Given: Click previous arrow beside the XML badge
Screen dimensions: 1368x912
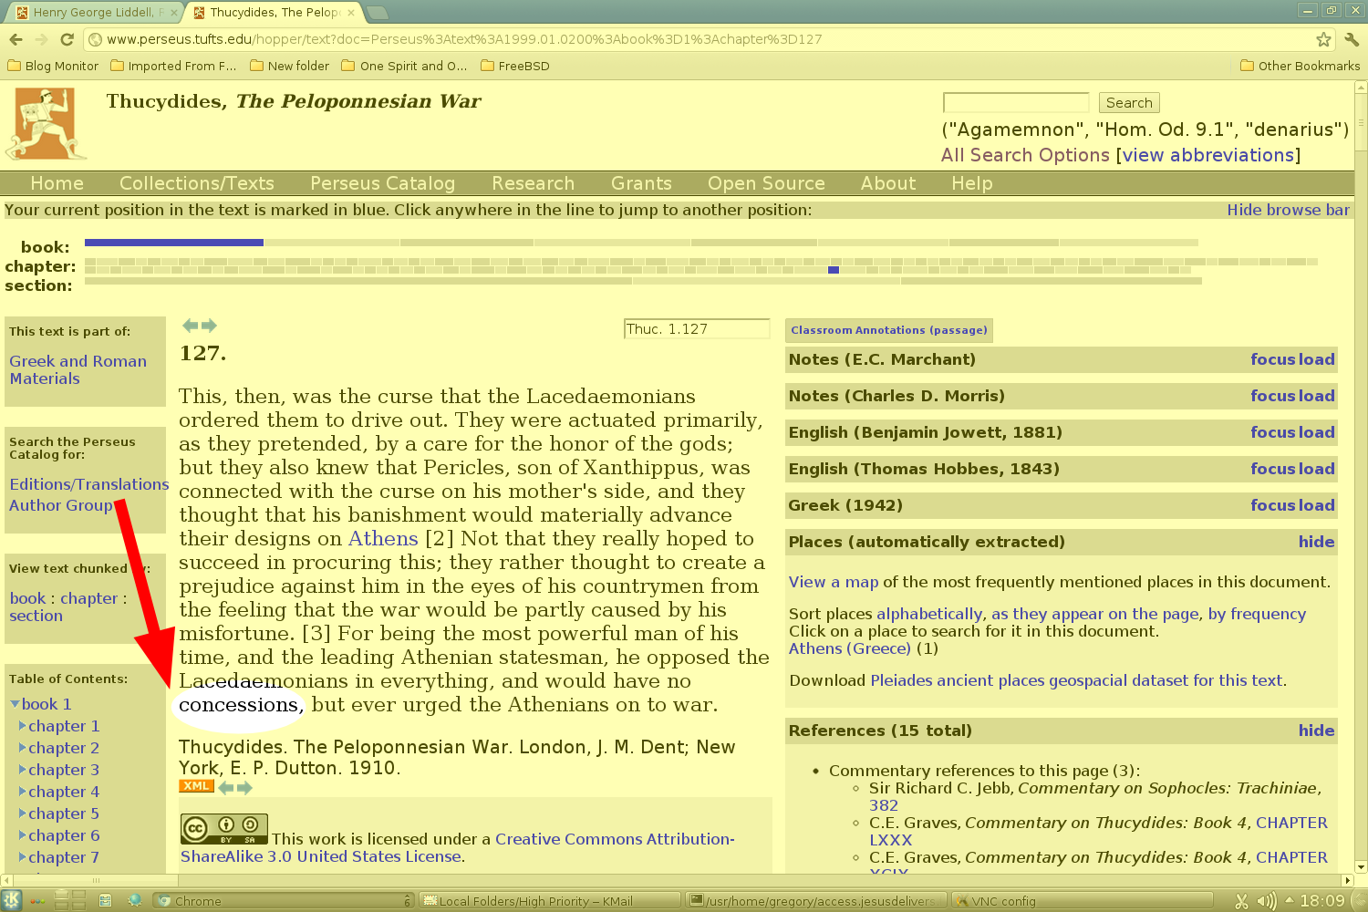Looking at the screenshot, I should (x=226, y=787).
